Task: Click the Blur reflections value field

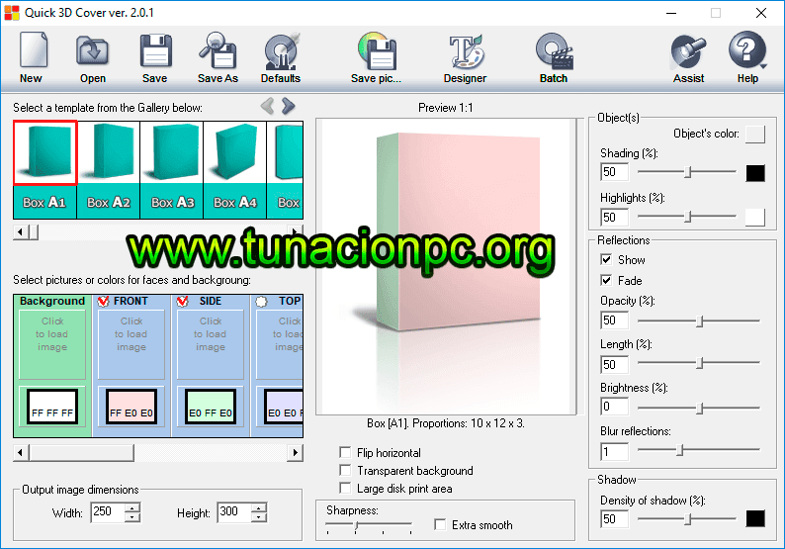Action: pyautogui.click(x=614, y=452)
